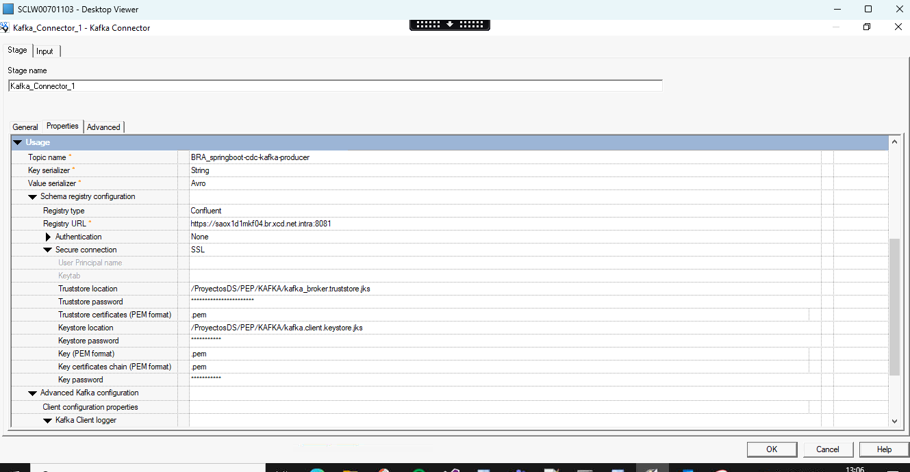Open Help for the connector

(x=884, y=449)
